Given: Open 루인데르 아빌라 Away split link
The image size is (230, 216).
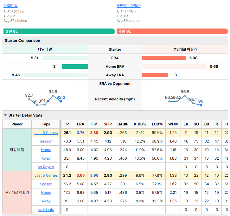Looking at the screenshot, I should (x=46, y=201).
